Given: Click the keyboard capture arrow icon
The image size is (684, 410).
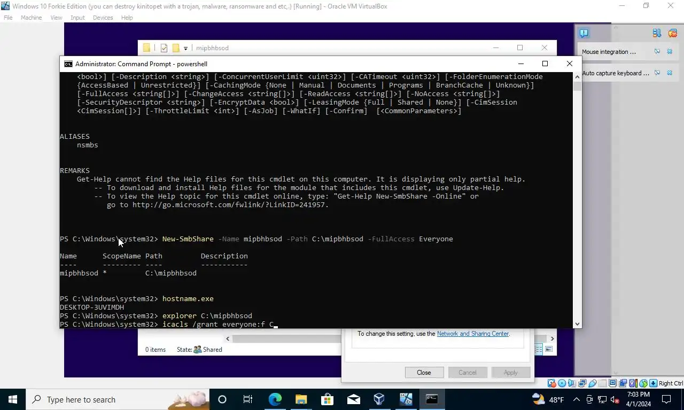Looking at the screenshot, I should 653,383.
